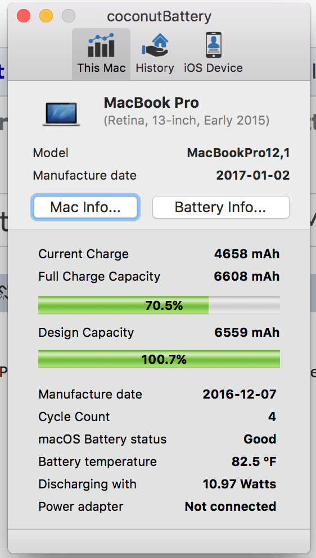Select the This Mac chart icon
The width and height of the screenshot is (316, 558).
(101, 45)
